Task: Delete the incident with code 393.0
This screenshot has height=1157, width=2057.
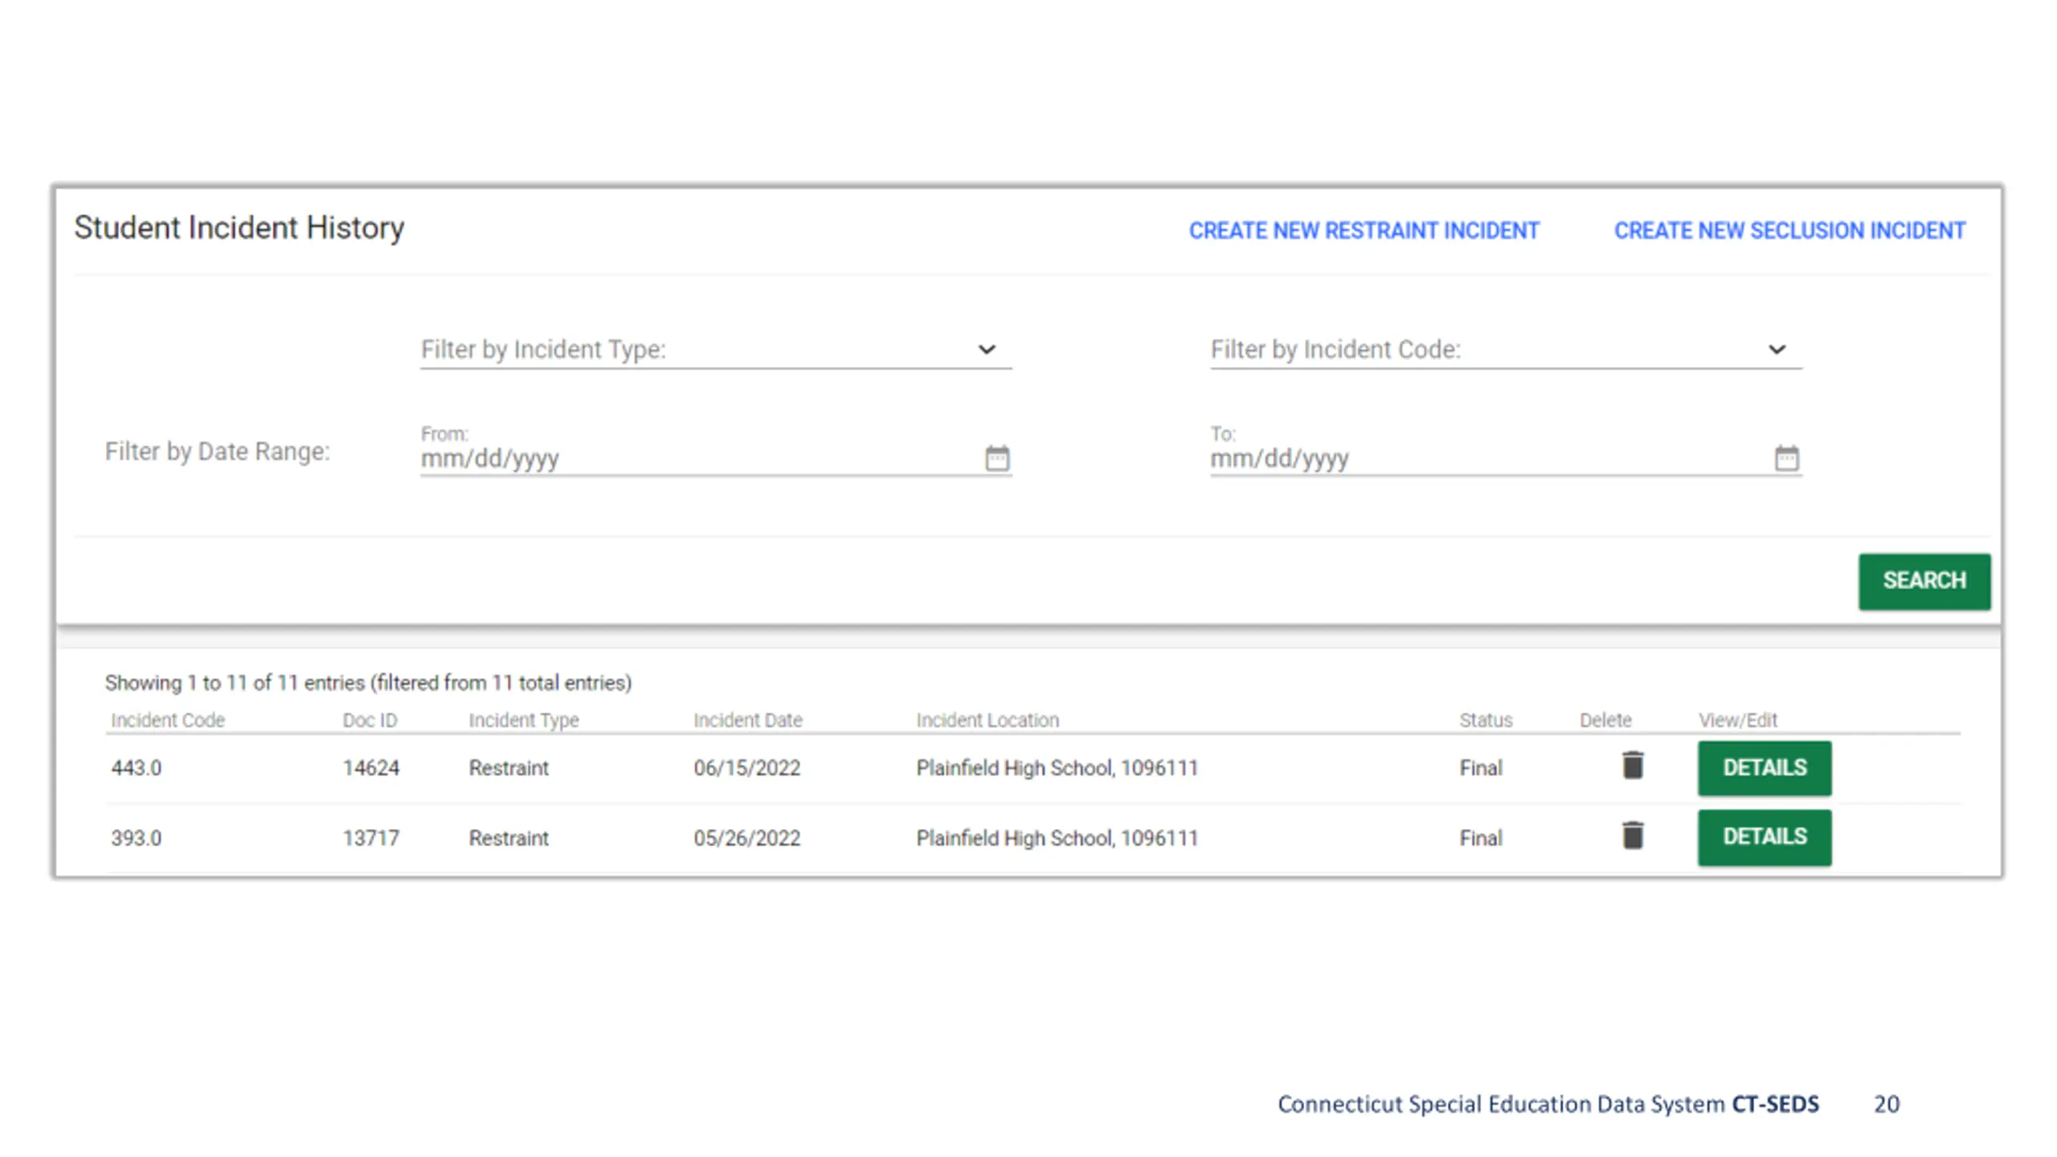Action: pos(1632,836)
